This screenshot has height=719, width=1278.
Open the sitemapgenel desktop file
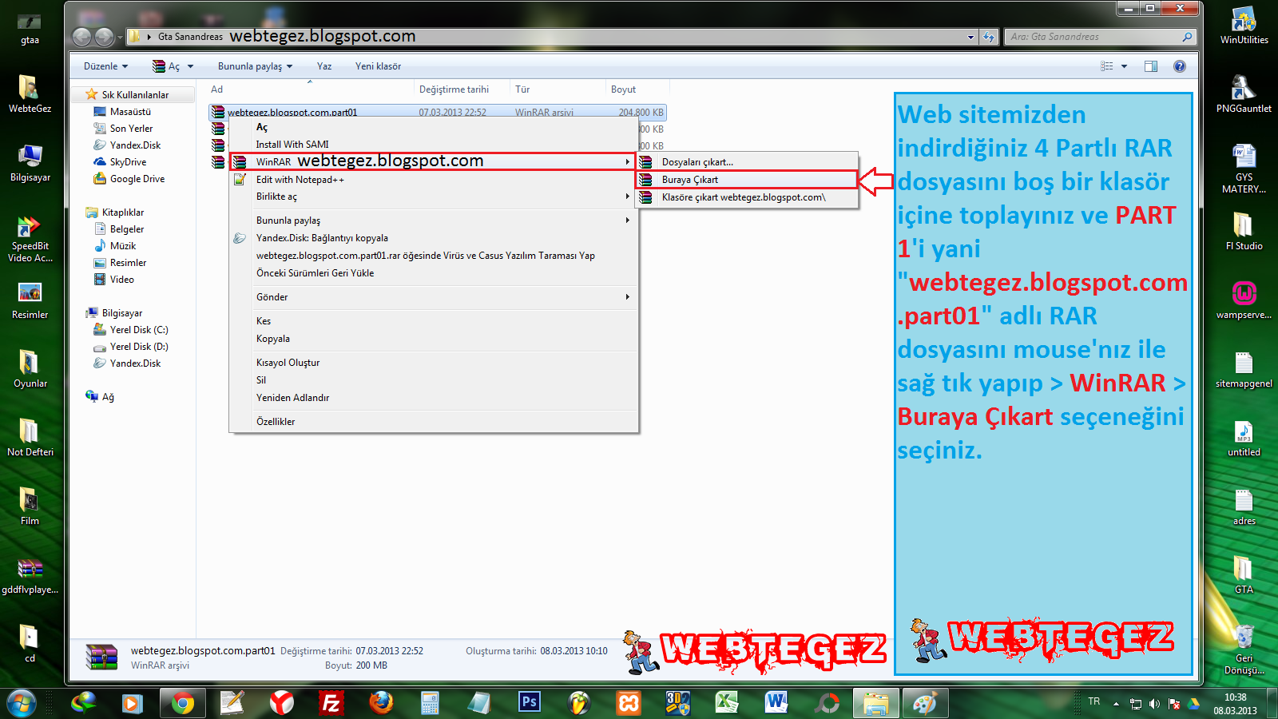point(1244,369)
